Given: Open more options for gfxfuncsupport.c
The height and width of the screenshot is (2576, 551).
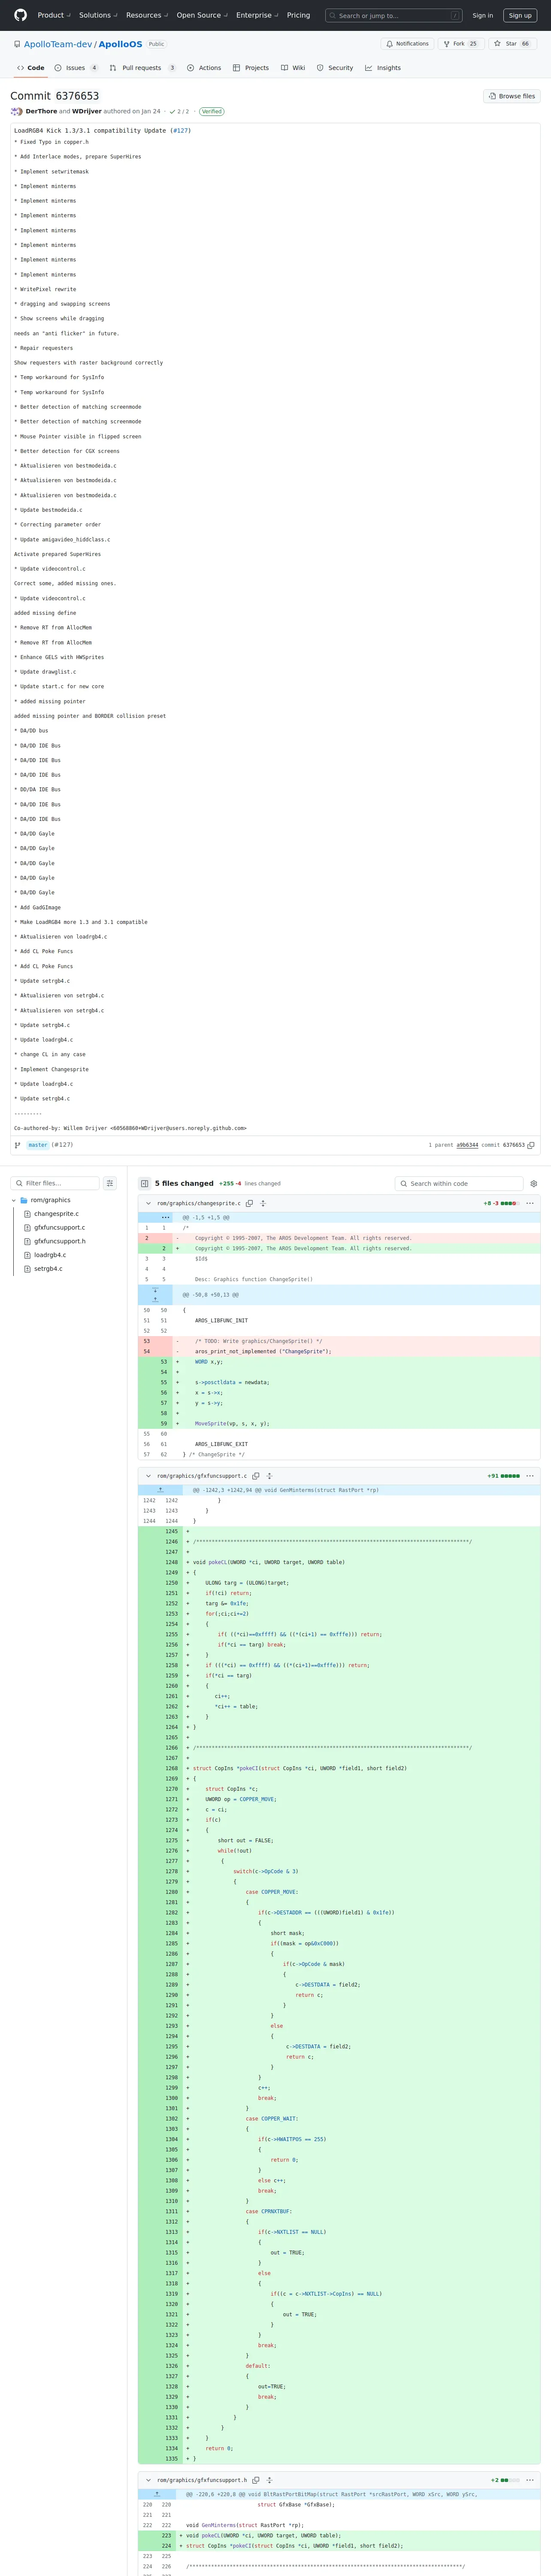Looking at the screenshot, I should (x=530, y=1476).
